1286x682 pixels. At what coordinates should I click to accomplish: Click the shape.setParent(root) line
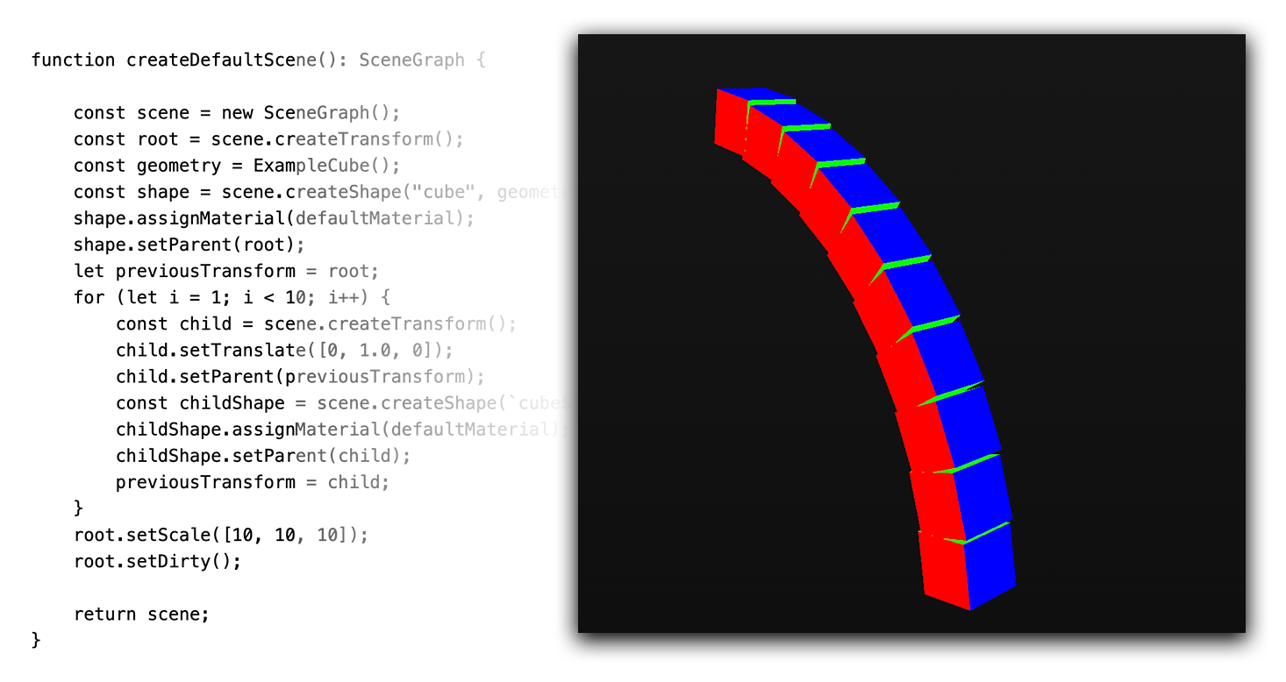pyautogui.click(x=189, y=245)
